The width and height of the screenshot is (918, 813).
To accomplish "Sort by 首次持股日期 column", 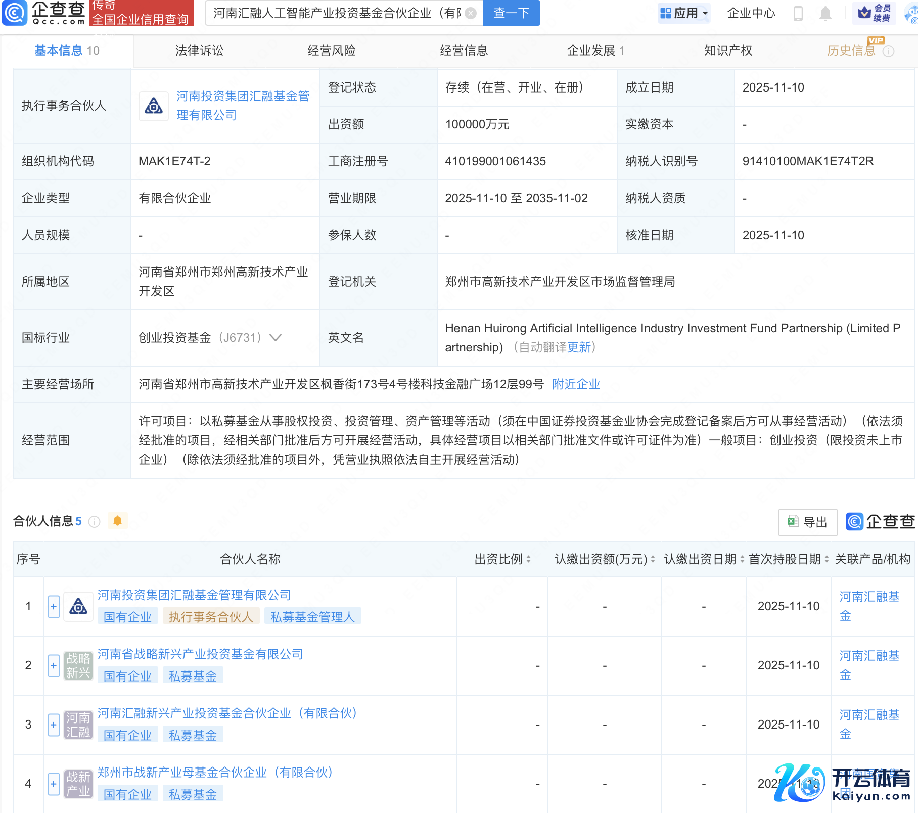I will pos(827,559).
